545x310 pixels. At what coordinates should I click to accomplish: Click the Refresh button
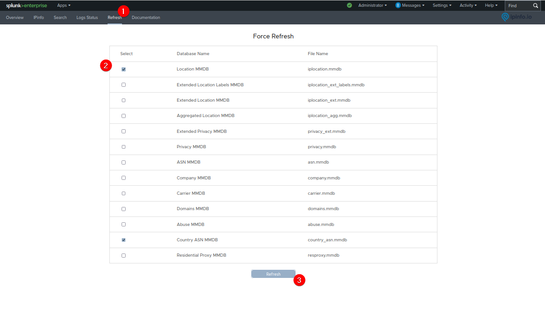point(273,273)
